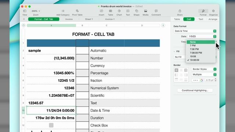Click the Add Category toolbar icon
The height and width of the screenshot is (132, 235).
pyautogui.click(x=63, y=11)
